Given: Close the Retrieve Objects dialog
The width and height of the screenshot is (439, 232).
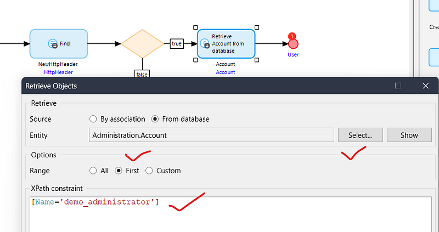Looking at the screenshot, I should tap(425, 86).
